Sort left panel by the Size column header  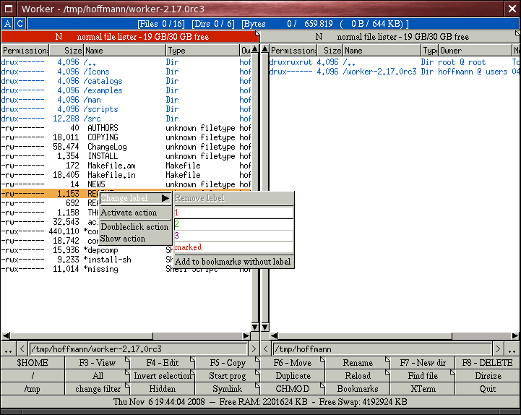pyautogui.click(x=66, y=51)
